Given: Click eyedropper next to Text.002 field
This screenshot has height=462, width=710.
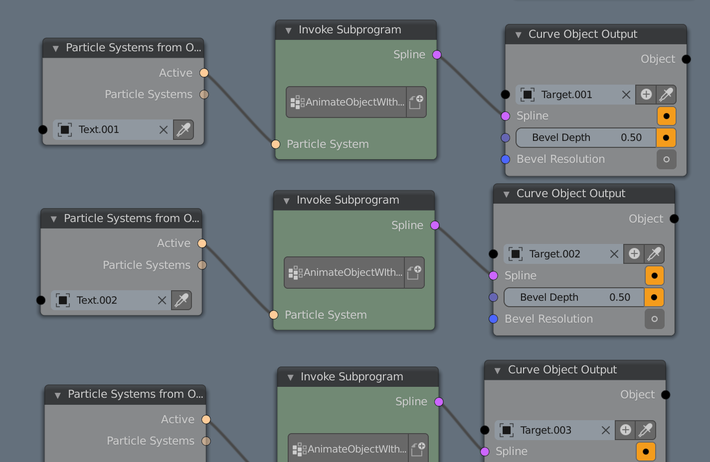Looking at the screenshot, I should coord(181,300).
